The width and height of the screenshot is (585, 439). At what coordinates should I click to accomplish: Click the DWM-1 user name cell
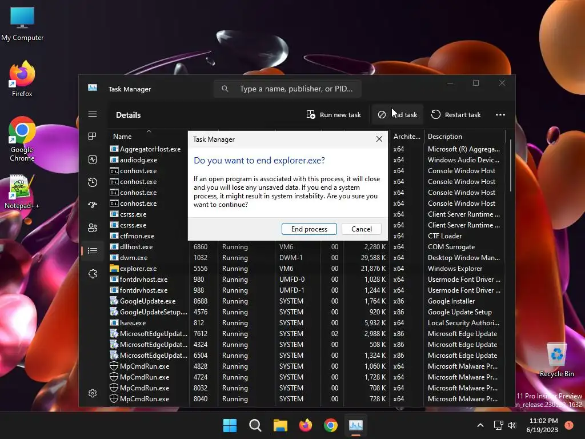291,258
